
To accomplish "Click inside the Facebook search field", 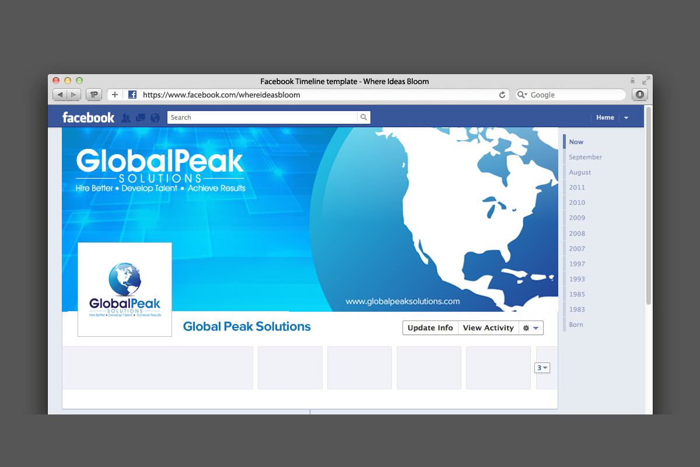I will (257, 117).
